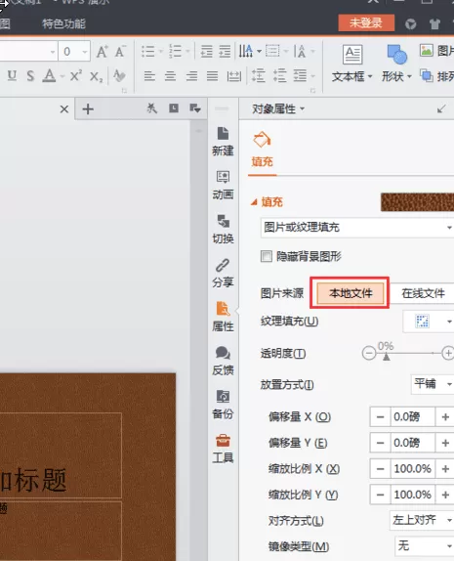This screenshot has height=561, width=454.
Task: Click the 缩放比例 X input field
Action: (x=413, y=469)
